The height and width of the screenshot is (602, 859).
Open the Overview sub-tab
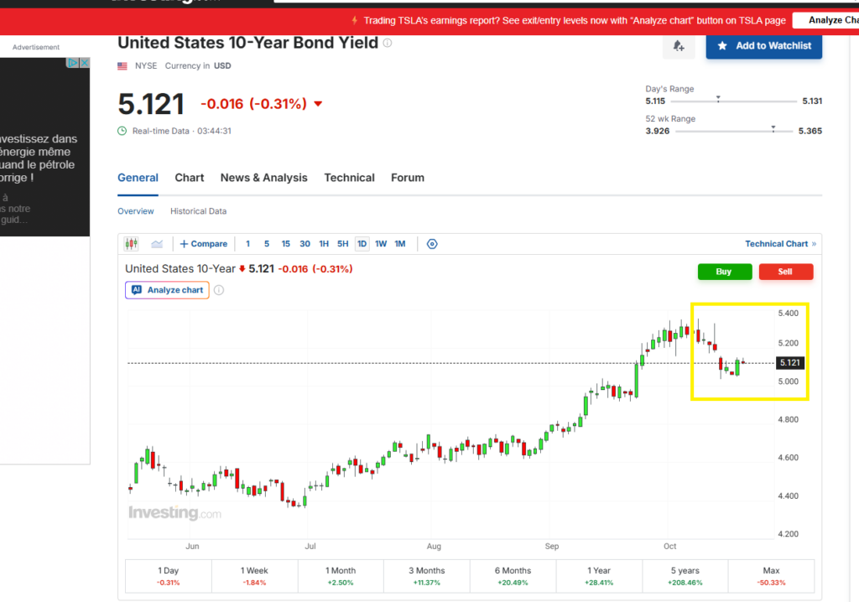coord(136,211)
